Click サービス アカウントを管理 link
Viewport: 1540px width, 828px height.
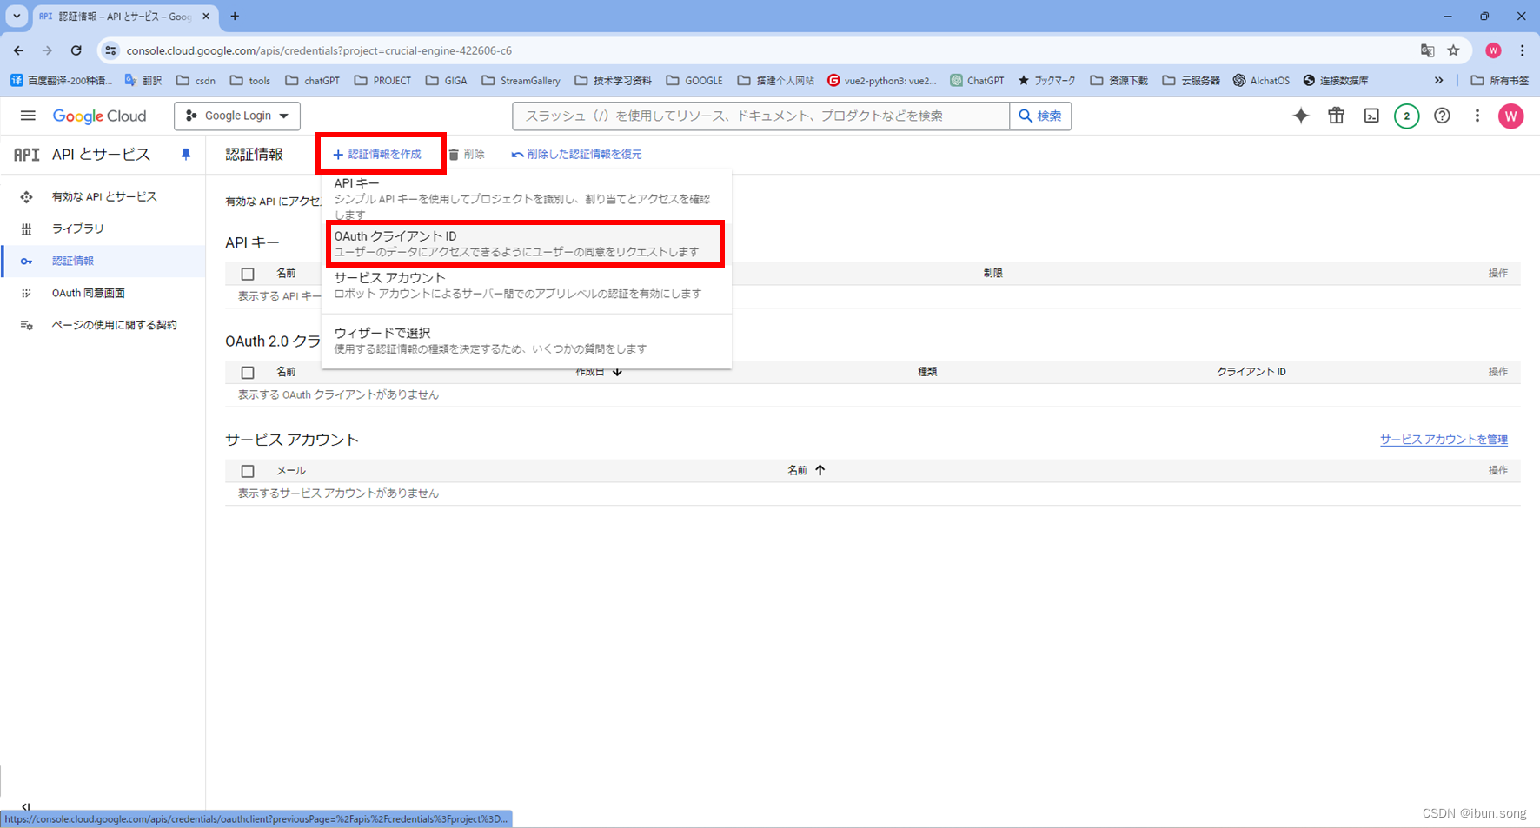tap(1444, 440)
